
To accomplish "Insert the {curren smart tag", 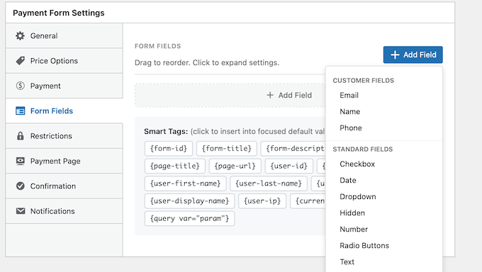I will click(x=308, y=201).
